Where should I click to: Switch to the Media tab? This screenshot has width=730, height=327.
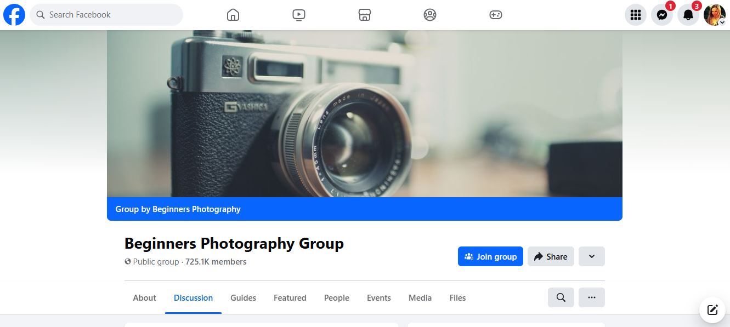[x=420, y=297]
